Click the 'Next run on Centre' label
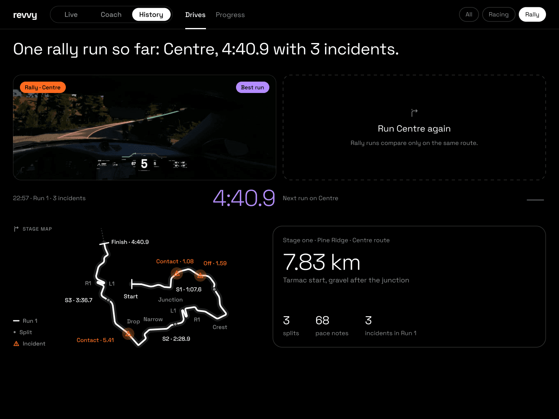This screenshot has height=419, width=559. (310, 198)
